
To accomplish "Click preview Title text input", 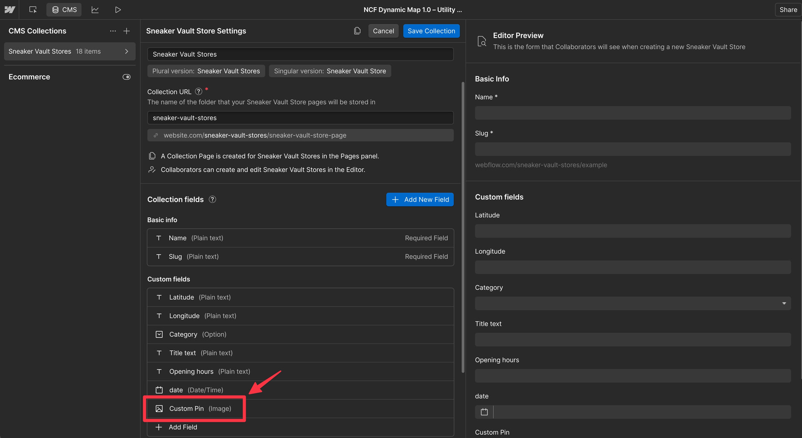I will tap(633, 339).
